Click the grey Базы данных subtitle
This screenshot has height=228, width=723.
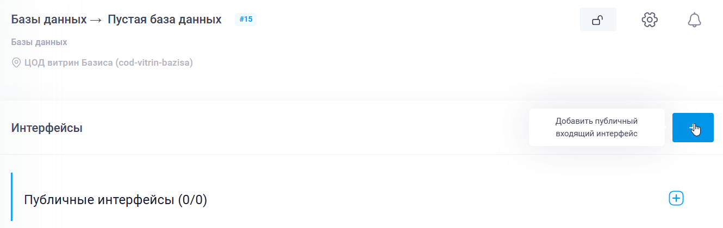[x=39, y=42]
